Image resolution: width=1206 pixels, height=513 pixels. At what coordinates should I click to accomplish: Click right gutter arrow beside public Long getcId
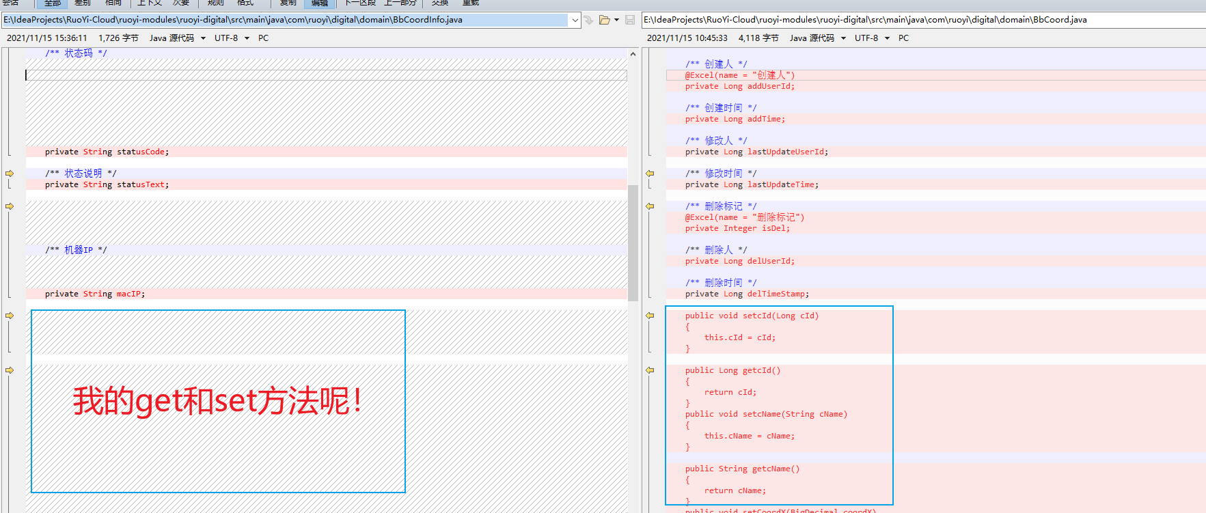coord(650,370)
